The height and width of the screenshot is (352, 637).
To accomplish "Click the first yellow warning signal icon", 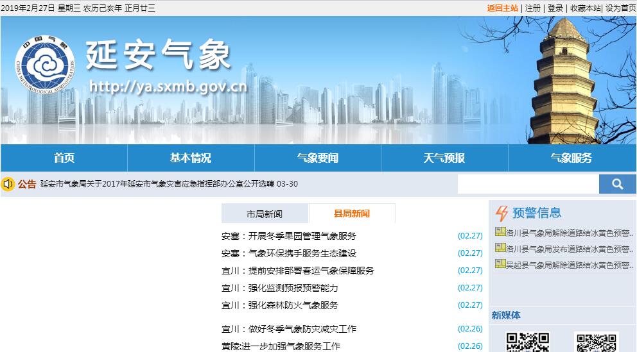I will click(500, 231).
